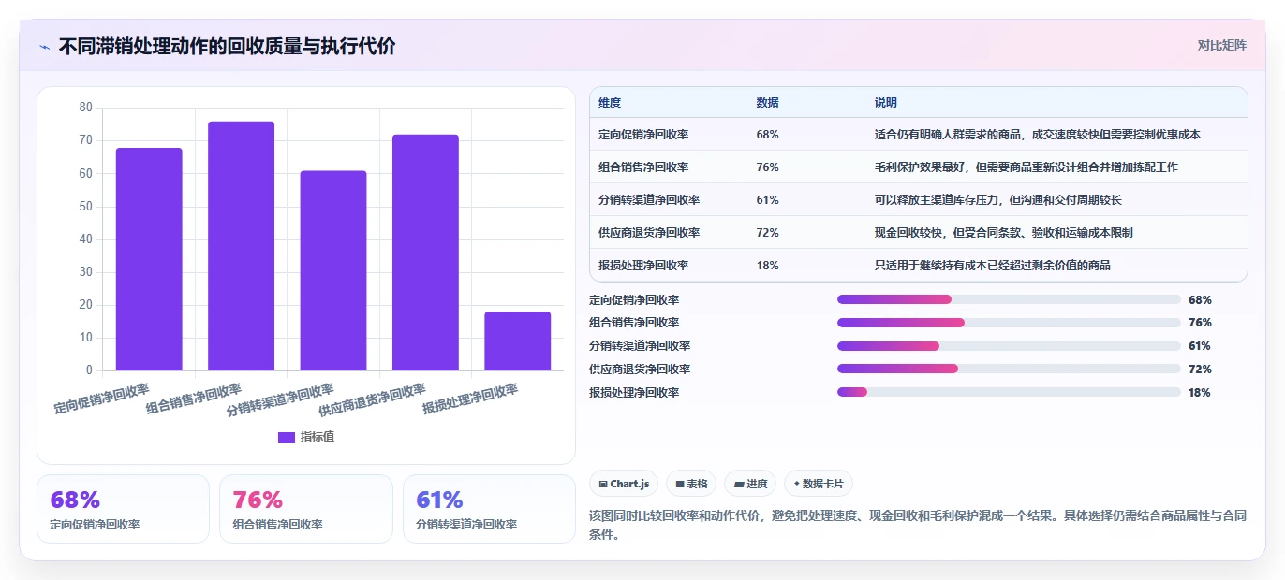Image resolution: width=1285 pixels, height=580 pixels.
Task: Select the Chart.js chip
Action: pos(624,484)
